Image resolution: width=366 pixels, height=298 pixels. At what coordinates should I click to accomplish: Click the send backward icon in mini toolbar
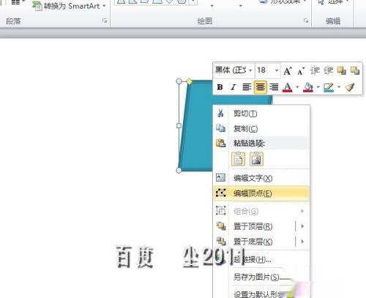[x=355, y=71]
